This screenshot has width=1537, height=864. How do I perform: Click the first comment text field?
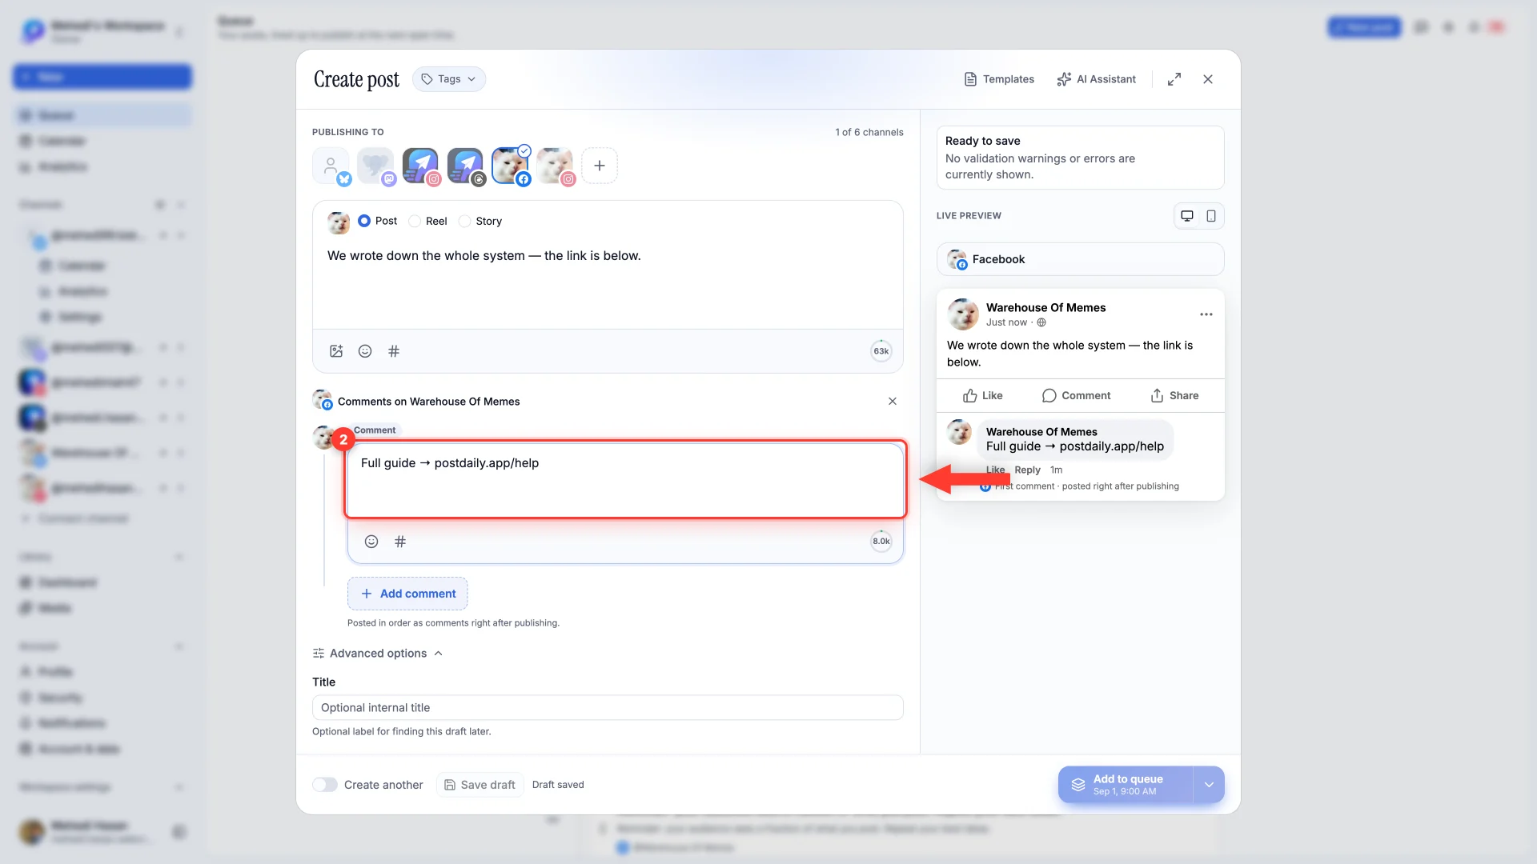625,480
